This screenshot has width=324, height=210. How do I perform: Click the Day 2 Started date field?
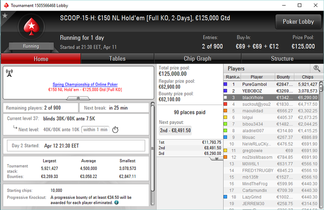click(76, 146)
